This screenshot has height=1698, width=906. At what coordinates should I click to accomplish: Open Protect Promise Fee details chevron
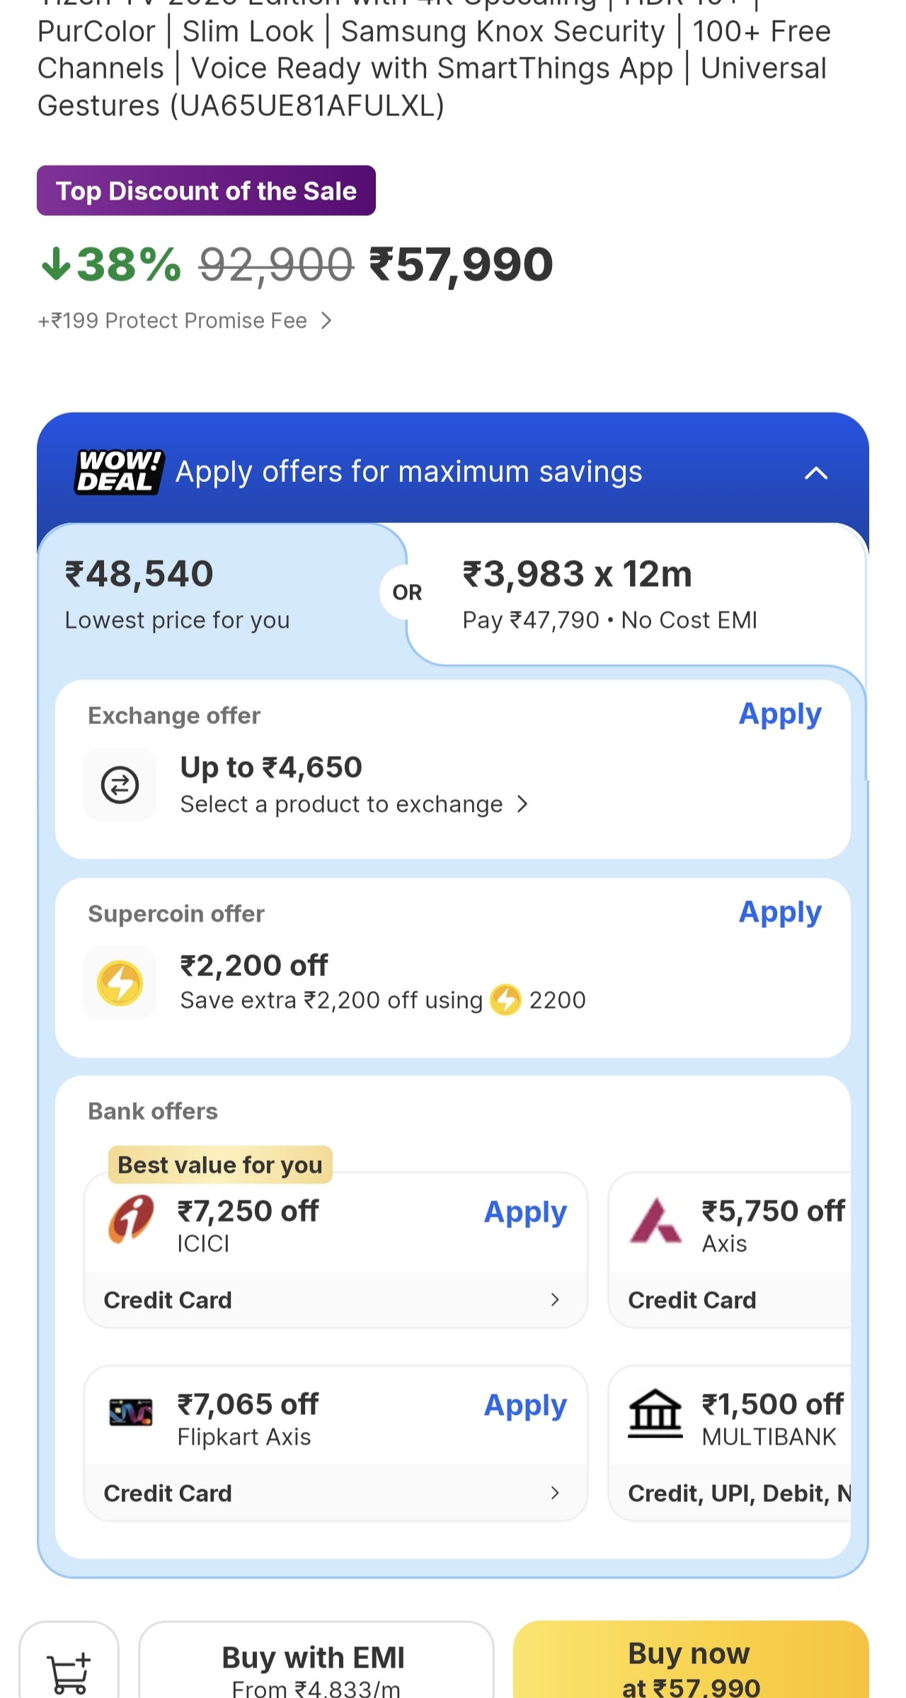point(326,321)
